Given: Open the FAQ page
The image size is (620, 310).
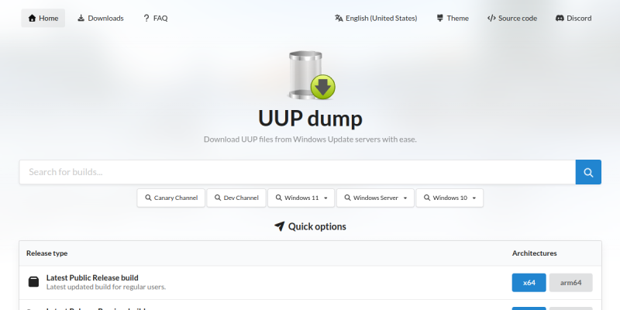Looking at the screenshot, I should point(156,18).
